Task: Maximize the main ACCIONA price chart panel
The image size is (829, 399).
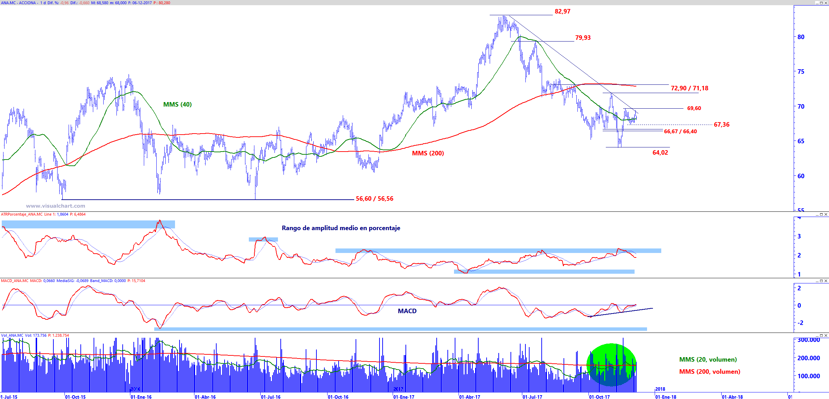Action: pos(821,3)
